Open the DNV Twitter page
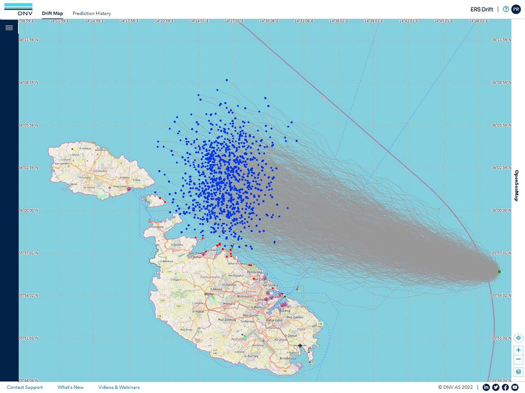 click(495, 387)
